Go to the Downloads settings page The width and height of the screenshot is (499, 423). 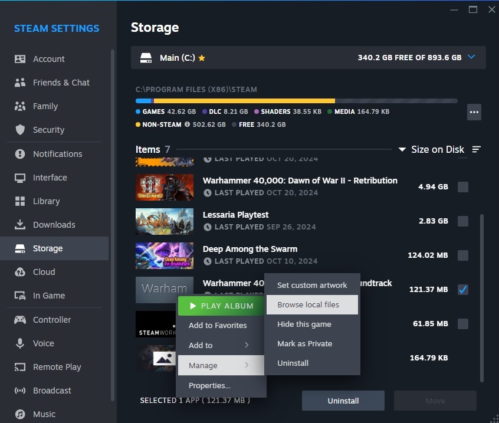point(54,225)
